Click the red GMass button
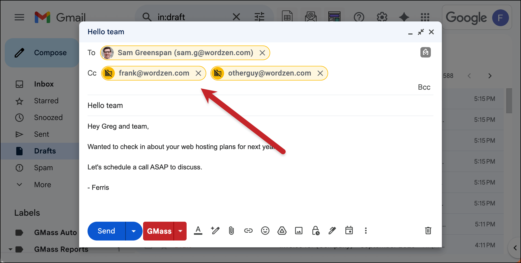The image size is (521, 263). 159,231
